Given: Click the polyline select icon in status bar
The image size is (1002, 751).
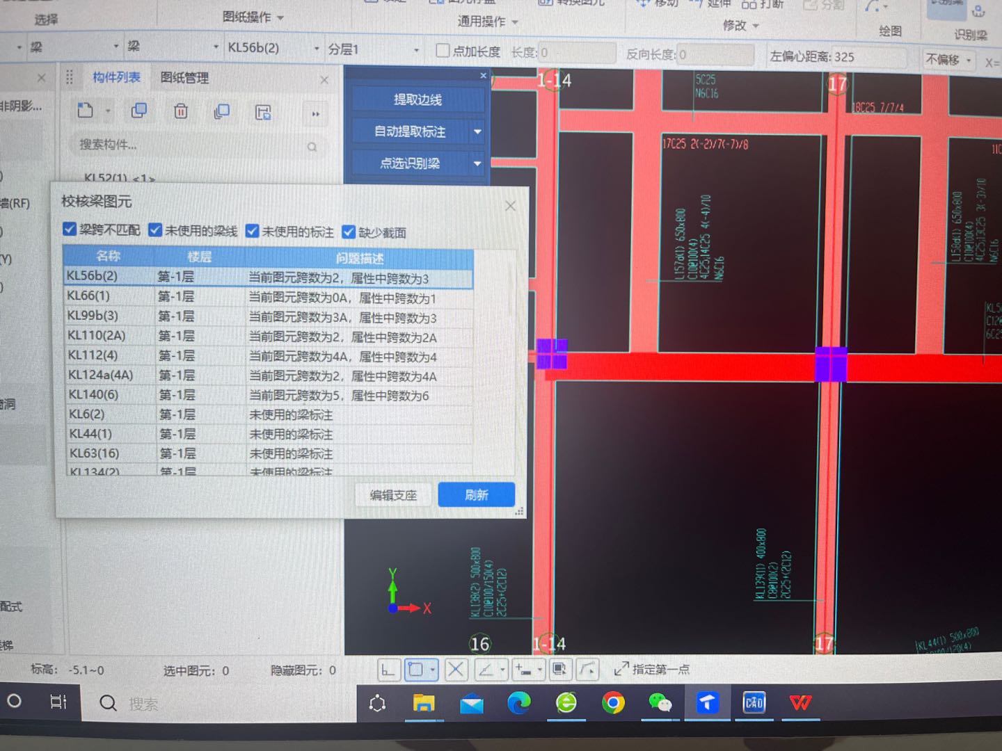Looking at the screenshot, I should click(588, 669).
